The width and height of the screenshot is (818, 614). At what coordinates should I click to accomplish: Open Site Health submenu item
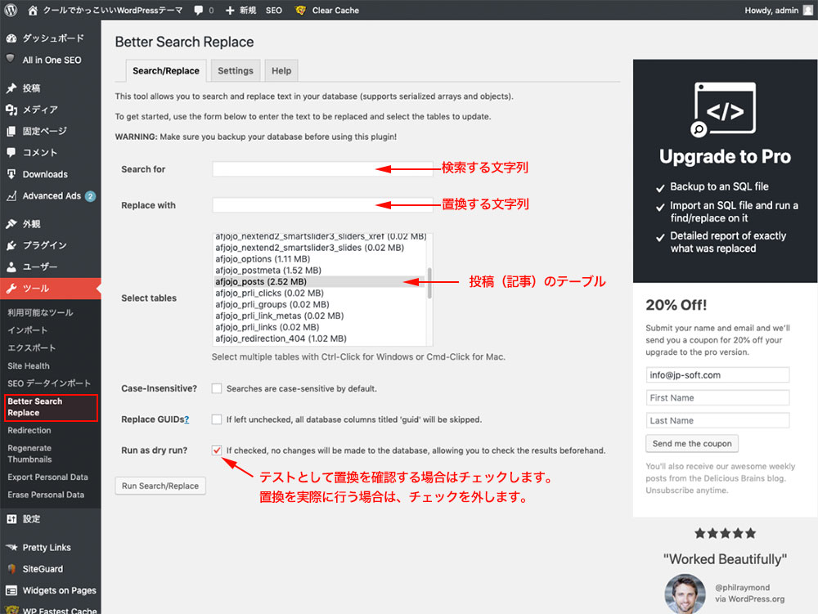click(x=29, y=366)
